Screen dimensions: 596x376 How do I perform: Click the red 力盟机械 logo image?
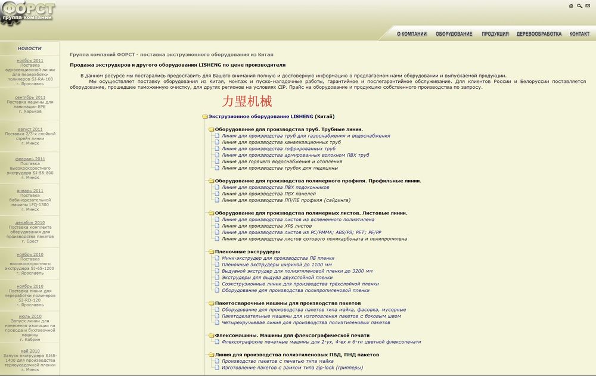247,101
